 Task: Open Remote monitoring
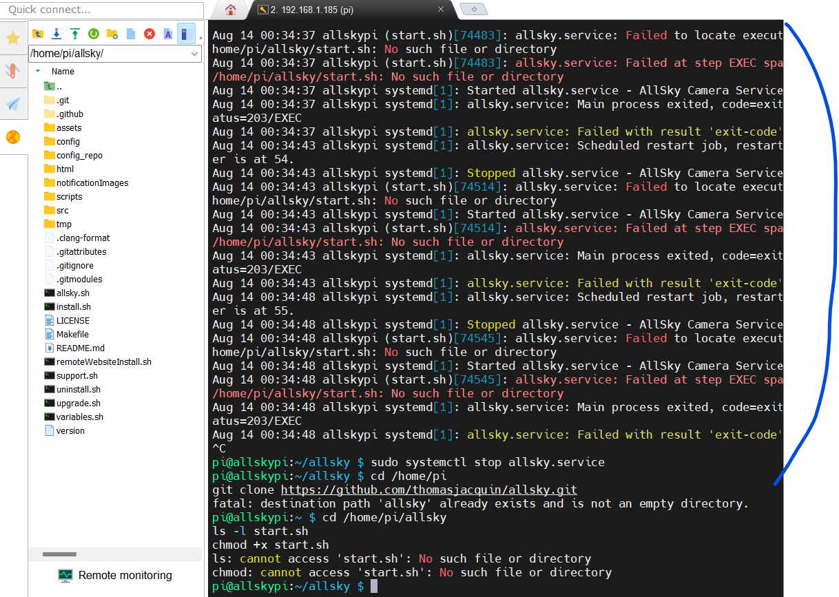point(115,575)
